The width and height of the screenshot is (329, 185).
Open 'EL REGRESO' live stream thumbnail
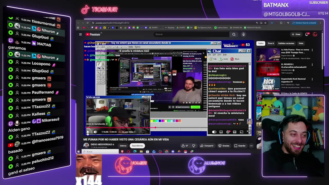click(268, 70)
